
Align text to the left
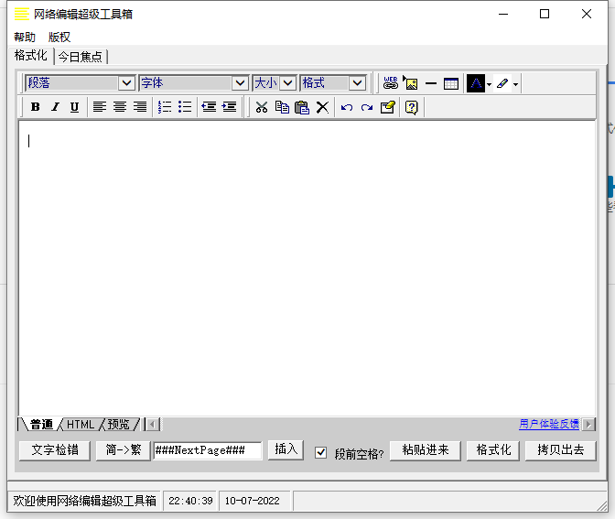click(x=100, y=107)
